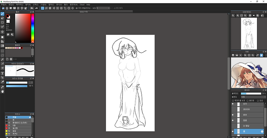Open settings gear of selected pencil brush

(x=30, y=117)
